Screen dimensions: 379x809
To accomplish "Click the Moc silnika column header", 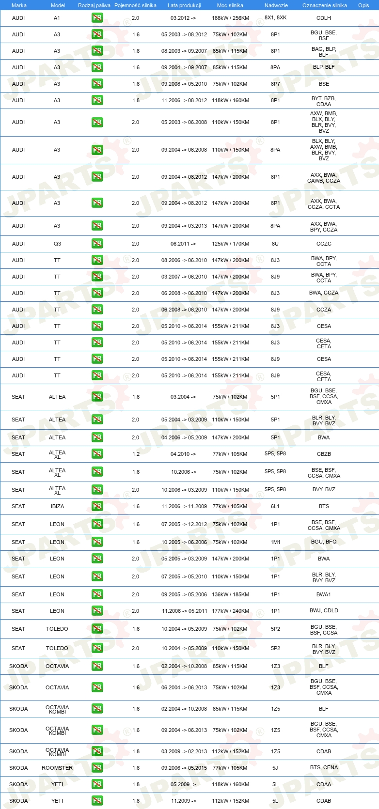I will (230, 5).
